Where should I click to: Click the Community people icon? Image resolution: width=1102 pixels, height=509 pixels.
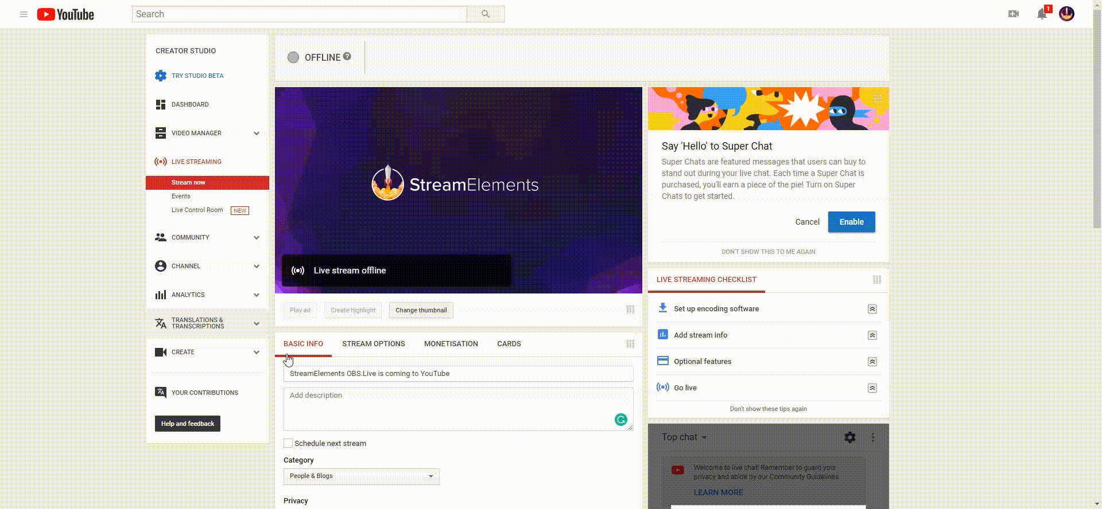point(161,237)
